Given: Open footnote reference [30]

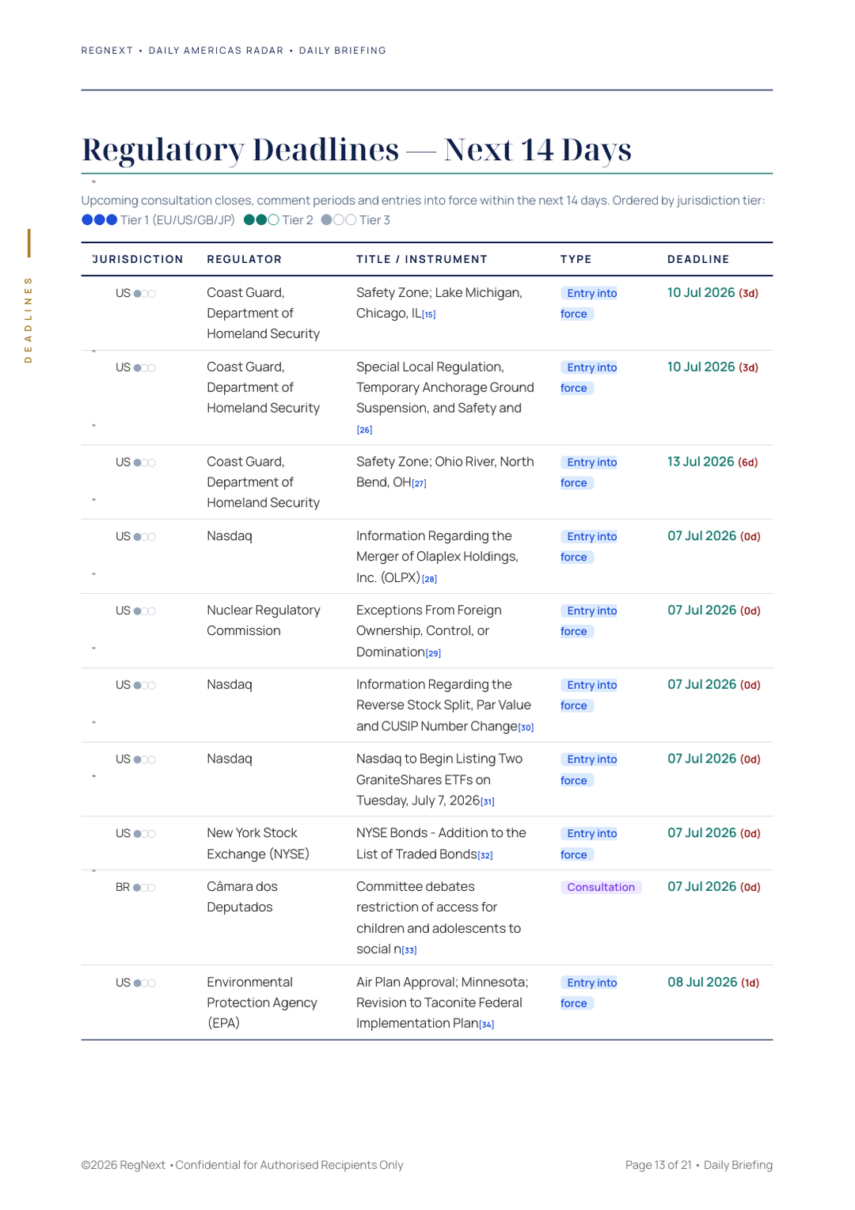Looking at the screenshot, I should (526, 727).
